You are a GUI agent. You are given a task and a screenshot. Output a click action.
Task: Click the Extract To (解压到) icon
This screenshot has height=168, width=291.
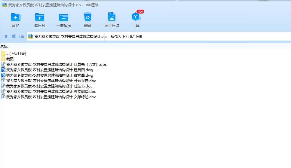[39, 17]
